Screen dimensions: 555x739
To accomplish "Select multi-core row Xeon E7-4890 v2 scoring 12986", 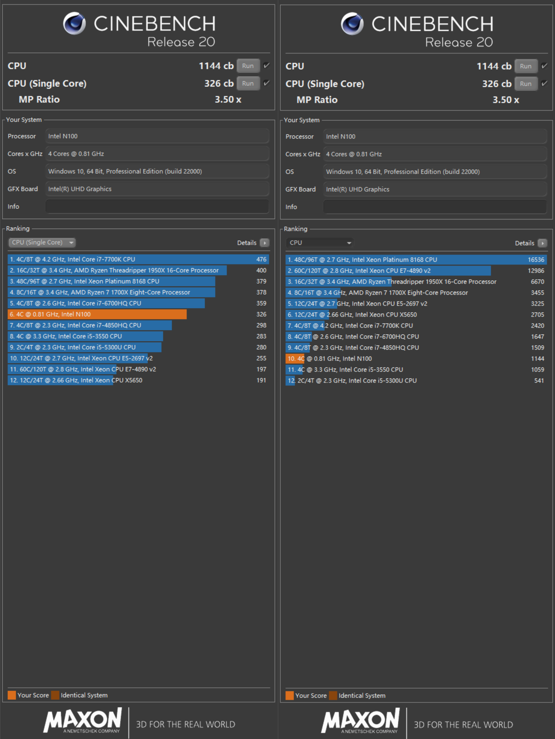I will pos(416,271).
